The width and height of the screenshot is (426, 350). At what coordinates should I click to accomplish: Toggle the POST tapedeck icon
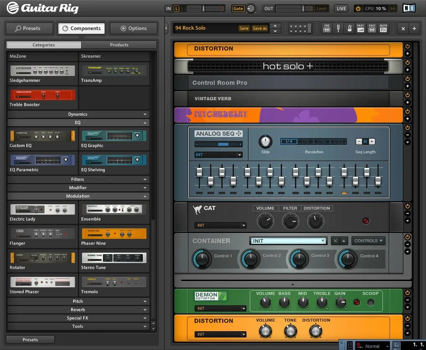point(372,28)
